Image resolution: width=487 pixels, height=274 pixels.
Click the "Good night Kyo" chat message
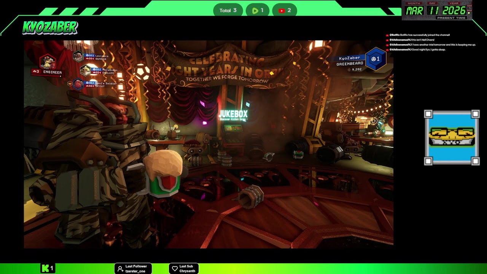428,50
